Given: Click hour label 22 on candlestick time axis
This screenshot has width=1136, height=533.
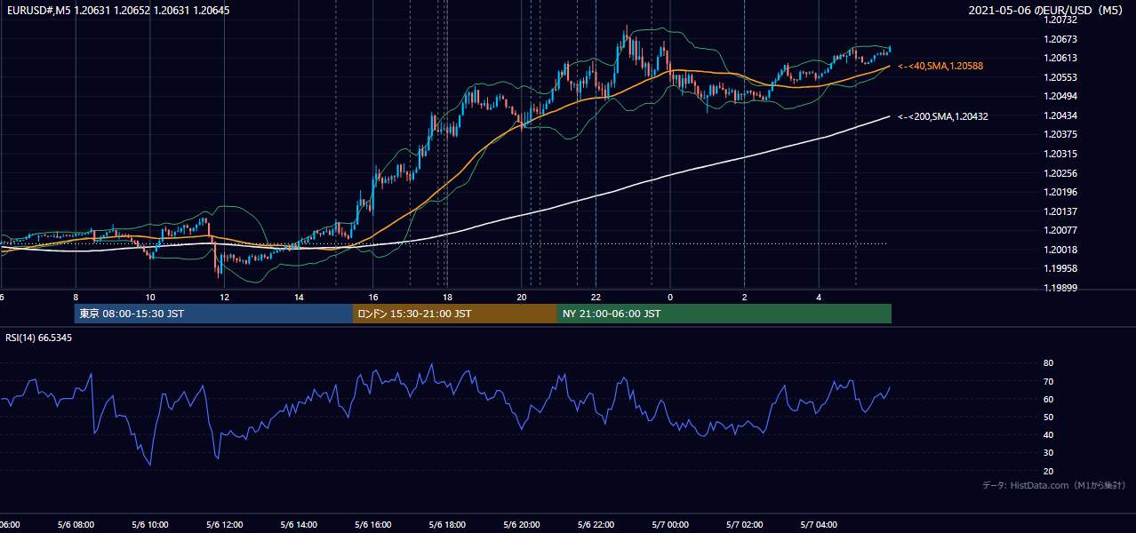Looking at the screenshot, I should [x=596, y=297].
